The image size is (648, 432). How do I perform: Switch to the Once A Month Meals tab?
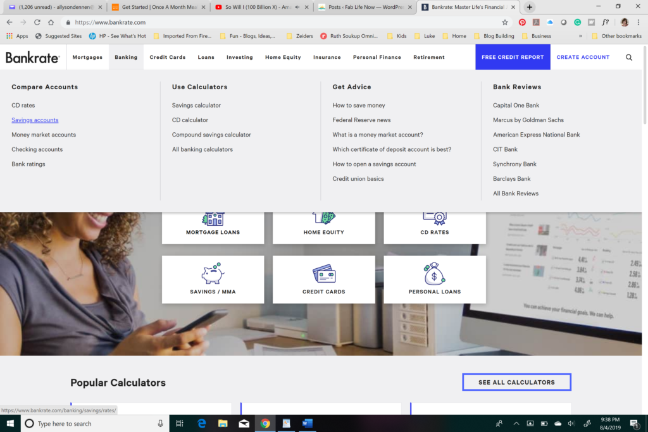pos(159,7)
